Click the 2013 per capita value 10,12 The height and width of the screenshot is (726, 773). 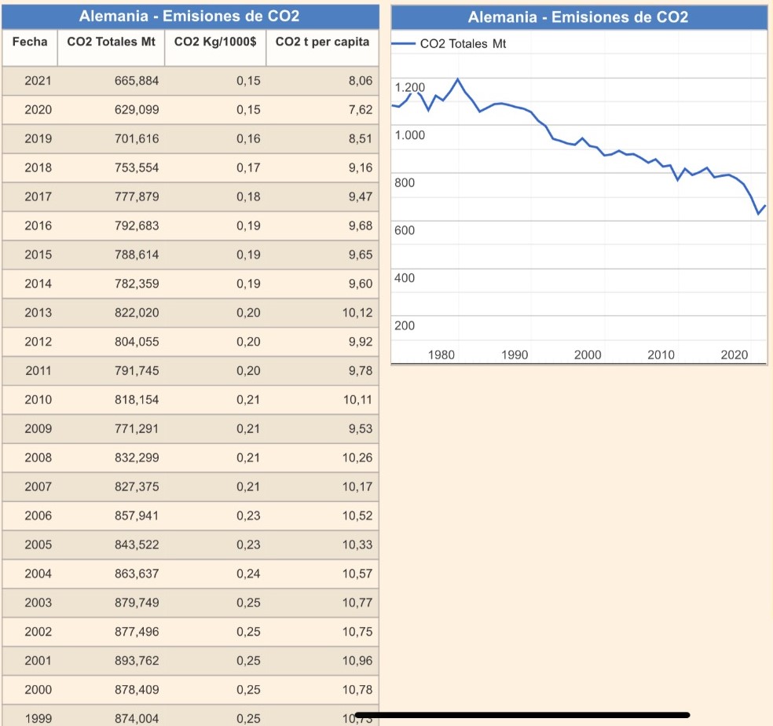click(357, 313)
